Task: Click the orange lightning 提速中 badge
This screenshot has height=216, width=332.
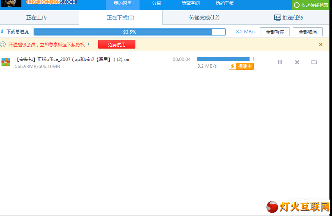Action: pos(241,67)
